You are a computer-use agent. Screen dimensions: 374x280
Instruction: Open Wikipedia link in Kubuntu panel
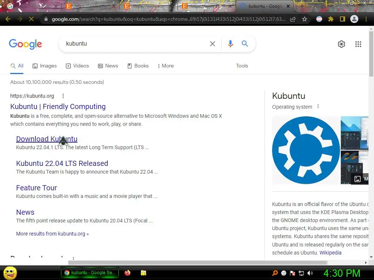(330, 253)
